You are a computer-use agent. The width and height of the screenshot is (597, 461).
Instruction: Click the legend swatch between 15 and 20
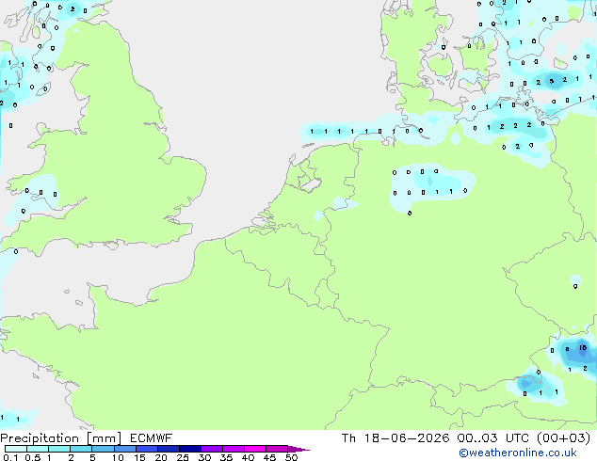coord(147,449)
